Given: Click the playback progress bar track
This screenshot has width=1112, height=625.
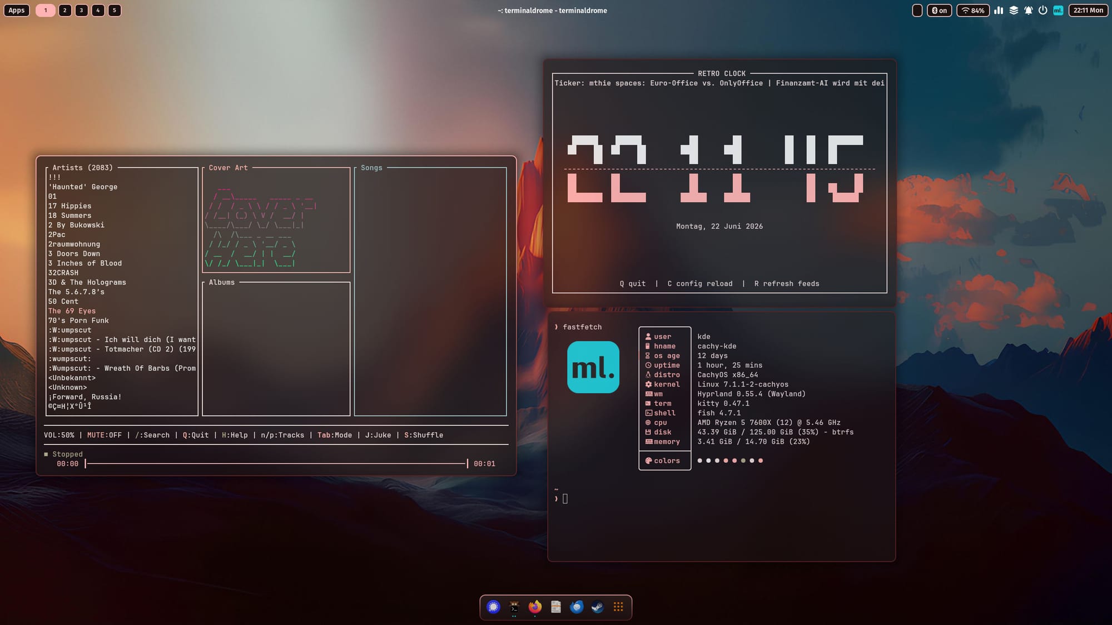Looking at the screenshot, I should click(x=276, y=463).
